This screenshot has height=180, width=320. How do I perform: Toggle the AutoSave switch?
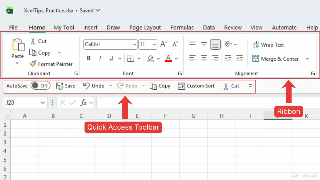(40, 86)
